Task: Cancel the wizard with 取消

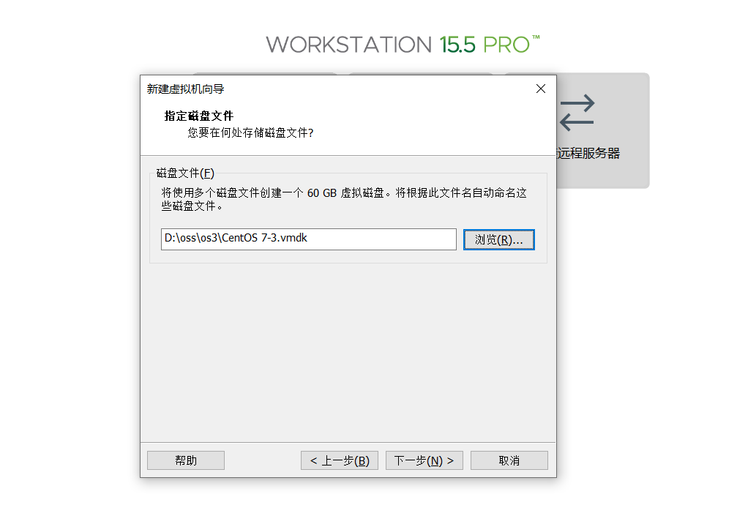Action: [x=509, y=460]
